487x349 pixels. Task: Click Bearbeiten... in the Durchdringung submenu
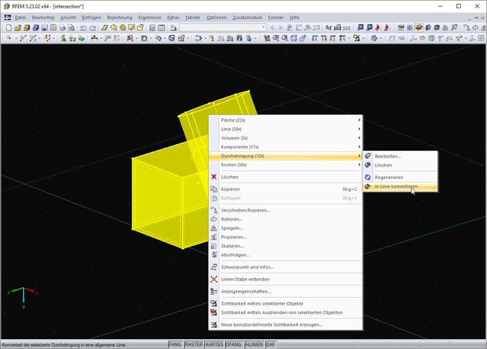[x=388, y=156]
